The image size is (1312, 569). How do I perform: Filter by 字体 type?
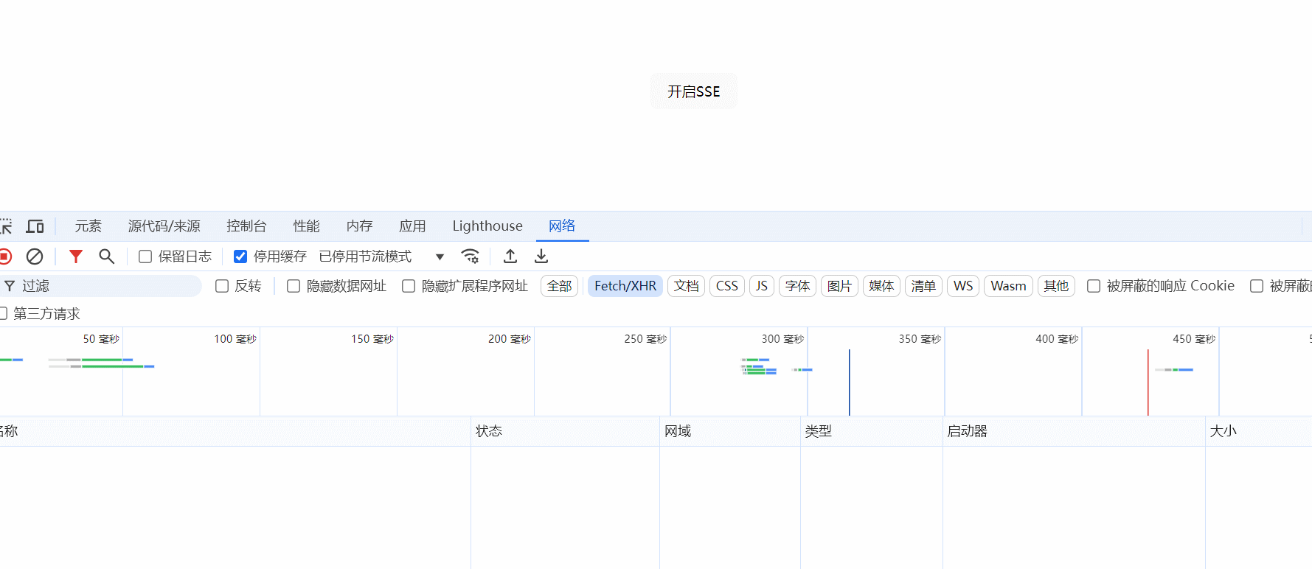point(797,286)
